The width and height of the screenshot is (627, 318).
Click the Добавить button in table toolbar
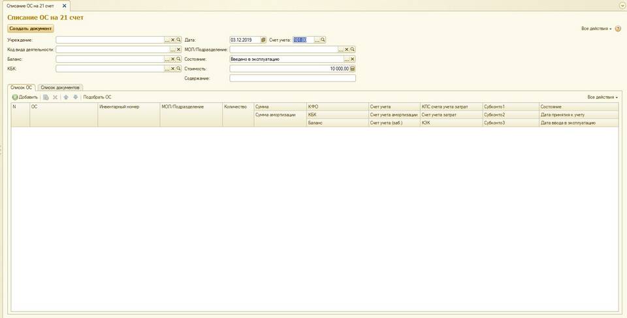pos(25,97)
